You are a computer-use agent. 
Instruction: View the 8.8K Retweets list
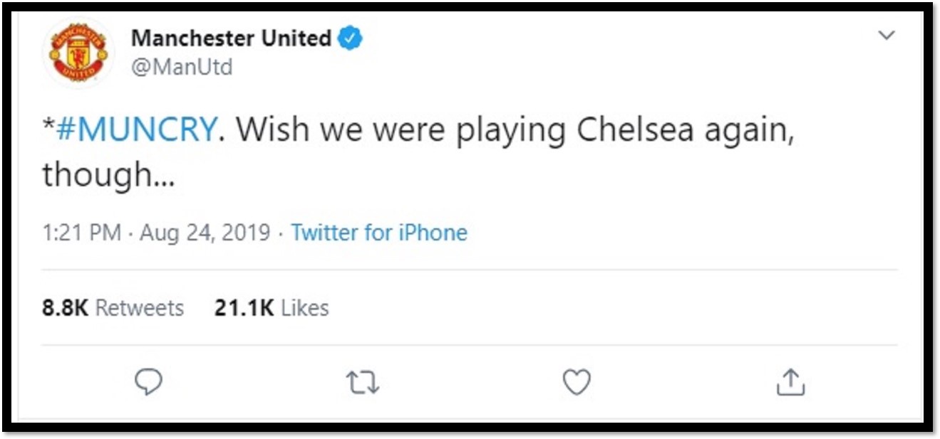tap(113, 308)
